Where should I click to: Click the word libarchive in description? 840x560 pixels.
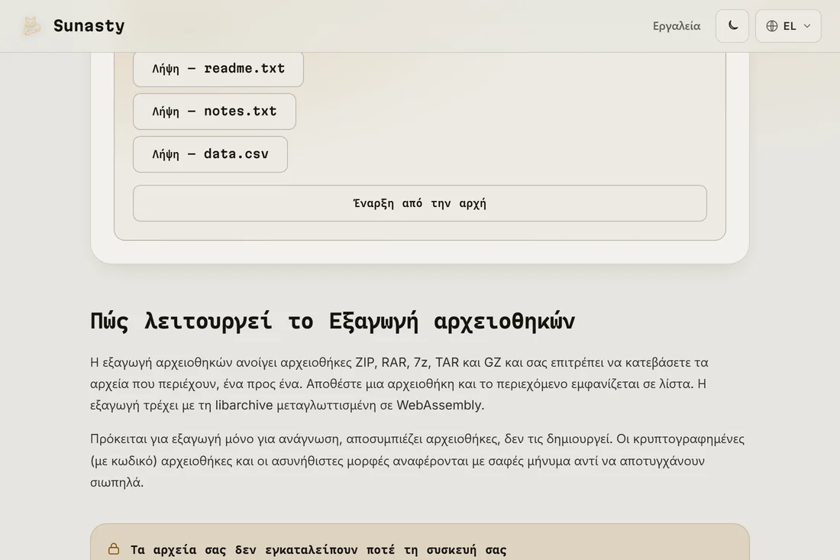[244, 405]
